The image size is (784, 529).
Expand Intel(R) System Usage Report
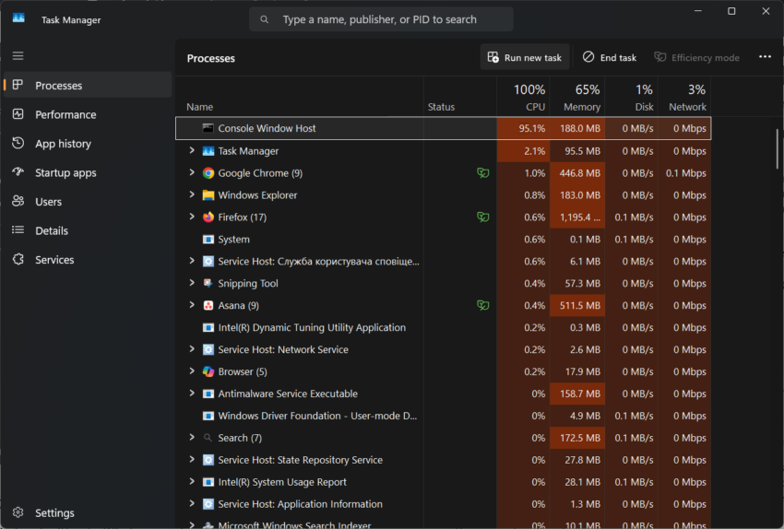(192, 481)
